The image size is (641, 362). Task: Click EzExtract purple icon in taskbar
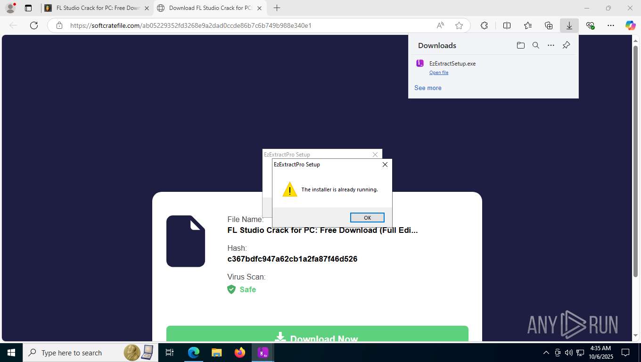pyautogui.click(x=263, y=353)
